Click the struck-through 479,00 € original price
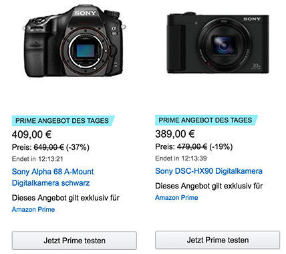 pos(192,147)
